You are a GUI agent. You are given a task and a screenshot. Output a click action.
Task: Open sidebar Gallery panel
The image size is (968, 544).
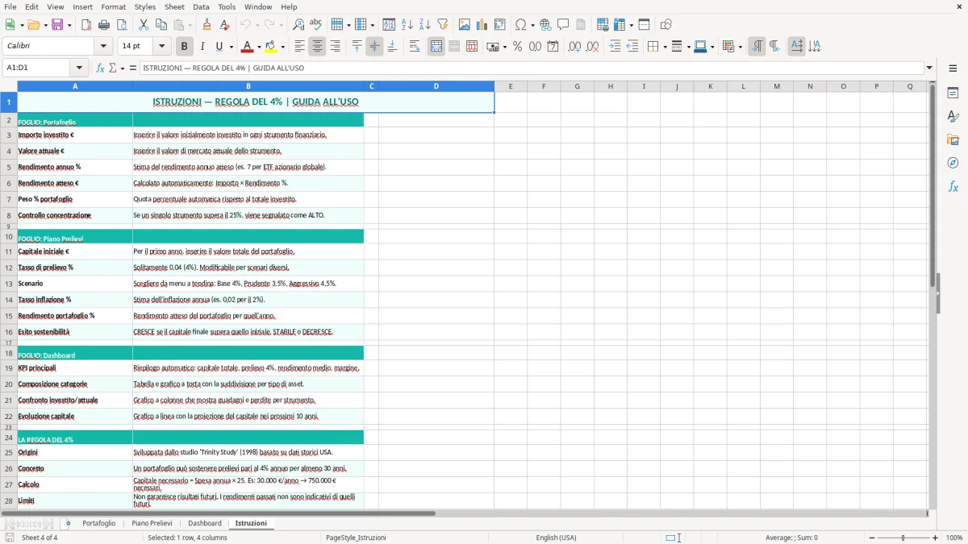[953, 140]
